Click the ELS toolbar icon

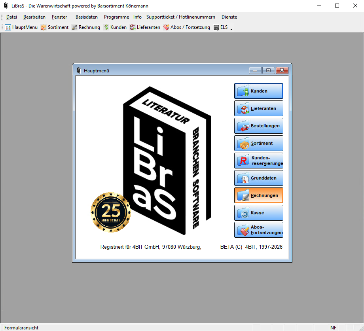tap(216, 28)
